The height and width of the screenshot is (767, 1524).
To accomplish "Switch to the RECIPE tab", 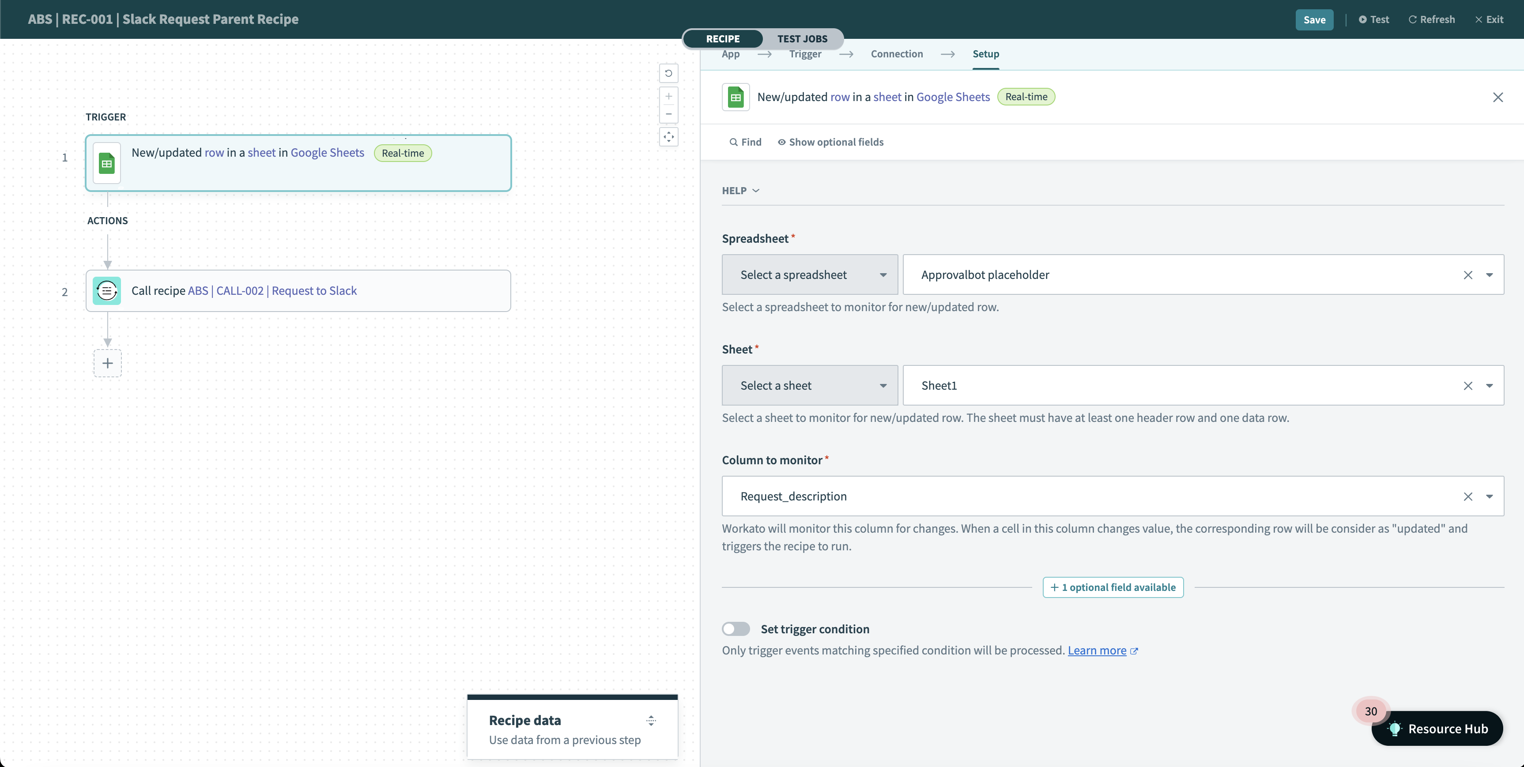I will click(723, 39).
